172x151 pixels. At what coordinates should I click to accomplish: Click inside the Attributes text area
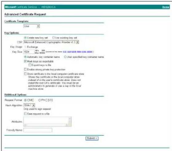46,120
